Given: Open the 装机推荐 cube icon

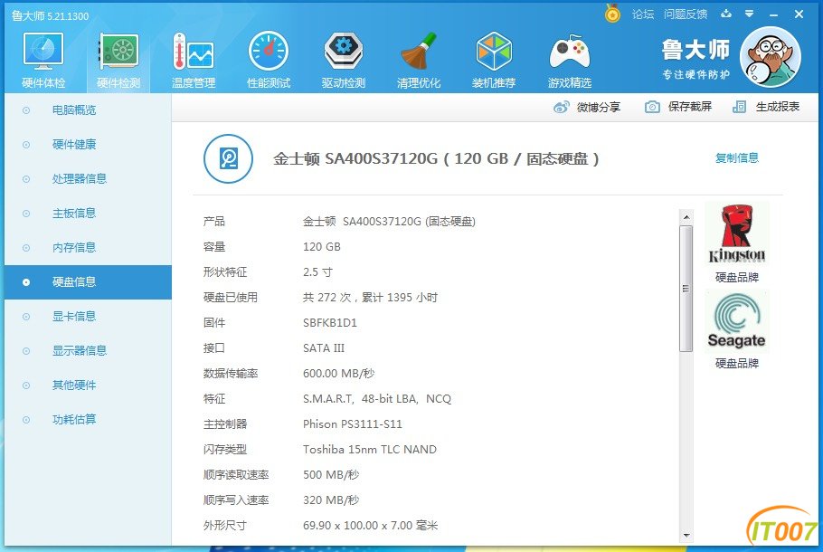Looking at the screenshot, I should point(494,51).
